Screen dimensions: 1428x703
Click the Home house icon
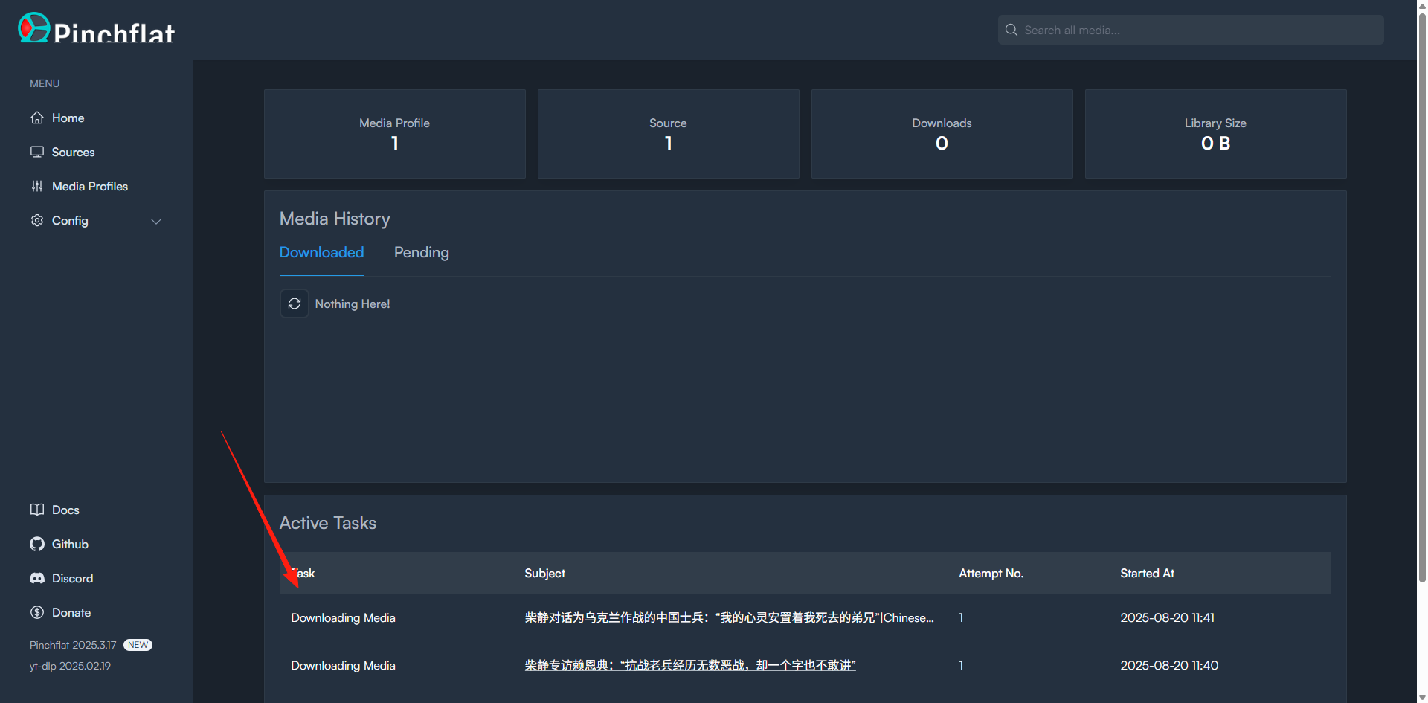click(37, 118)
